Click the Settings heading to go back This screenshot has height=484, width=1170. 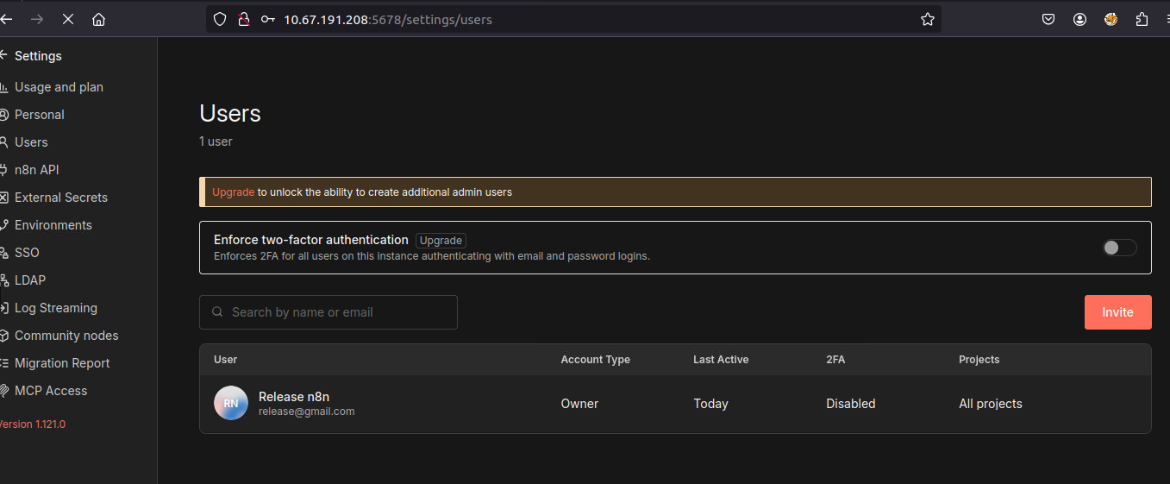click(x=38, y=56)
